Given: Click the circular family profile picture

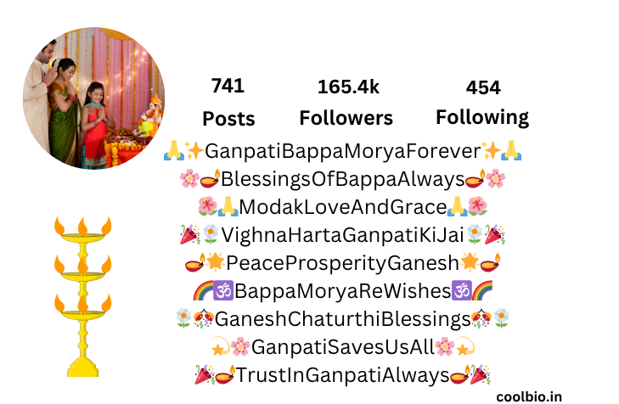Looking at the screenshot, I should point(94,98).
